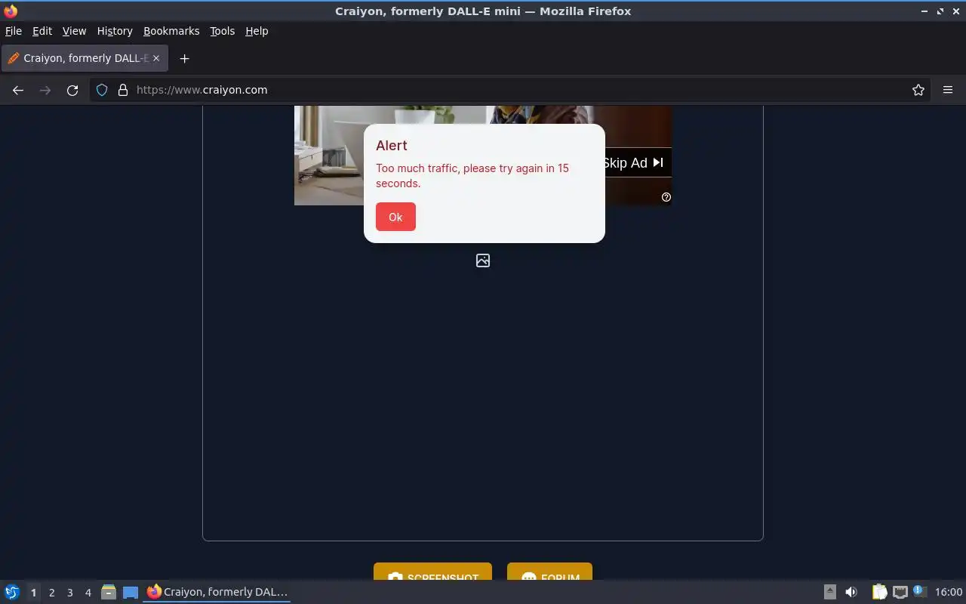Reload the current page
Viewport: 966px width, 604px height.
tap(72, 90)
